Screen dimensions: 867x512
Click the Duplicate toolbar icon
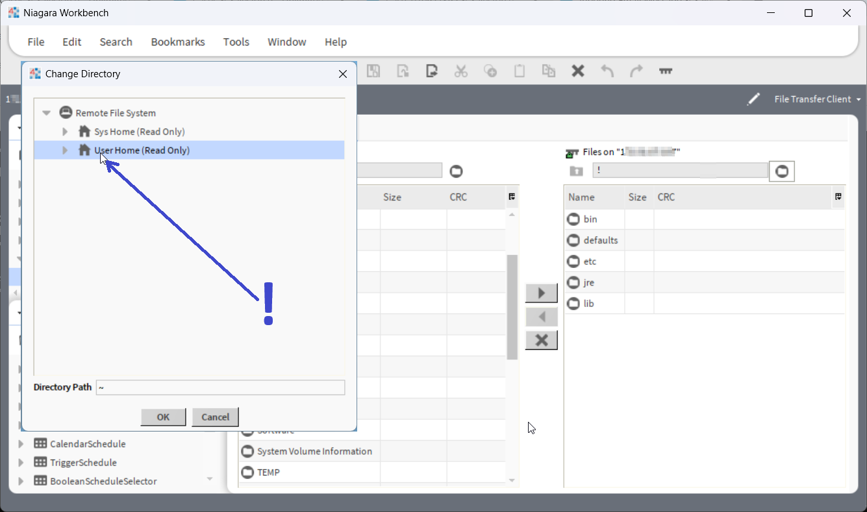[x=549, y=71]
